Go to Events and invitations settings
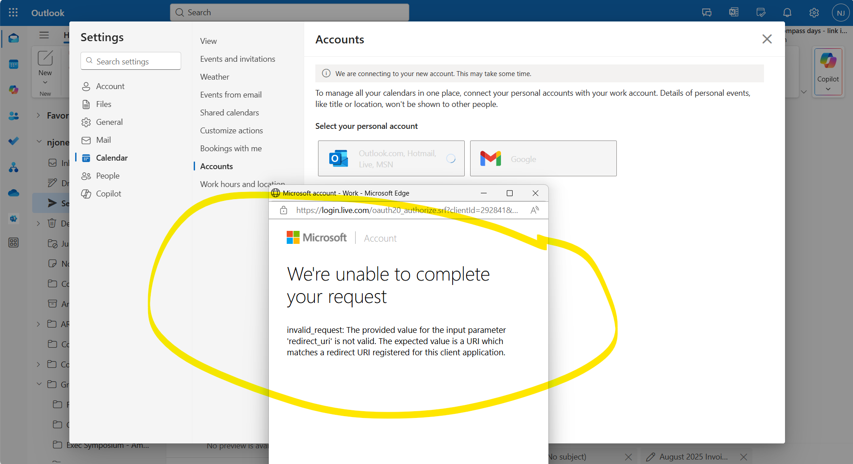This screenshot has height=464, width=853. point(238,59)
